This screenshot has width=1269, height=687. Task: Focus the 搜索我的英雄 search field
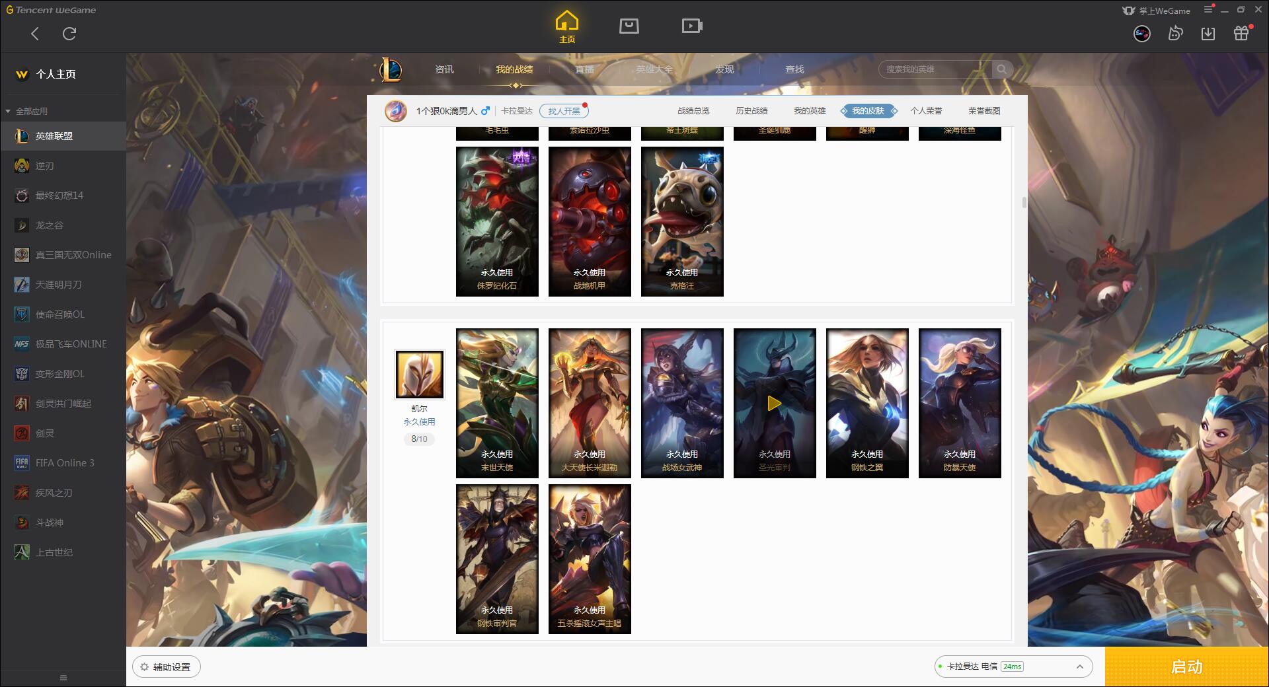935,69
